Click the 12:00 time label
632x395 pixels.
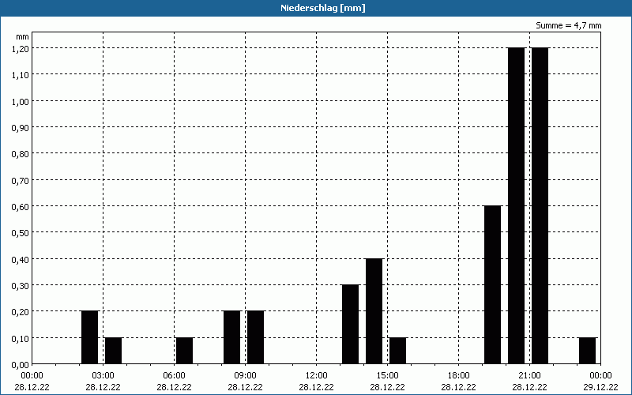[x=317, y=376]
